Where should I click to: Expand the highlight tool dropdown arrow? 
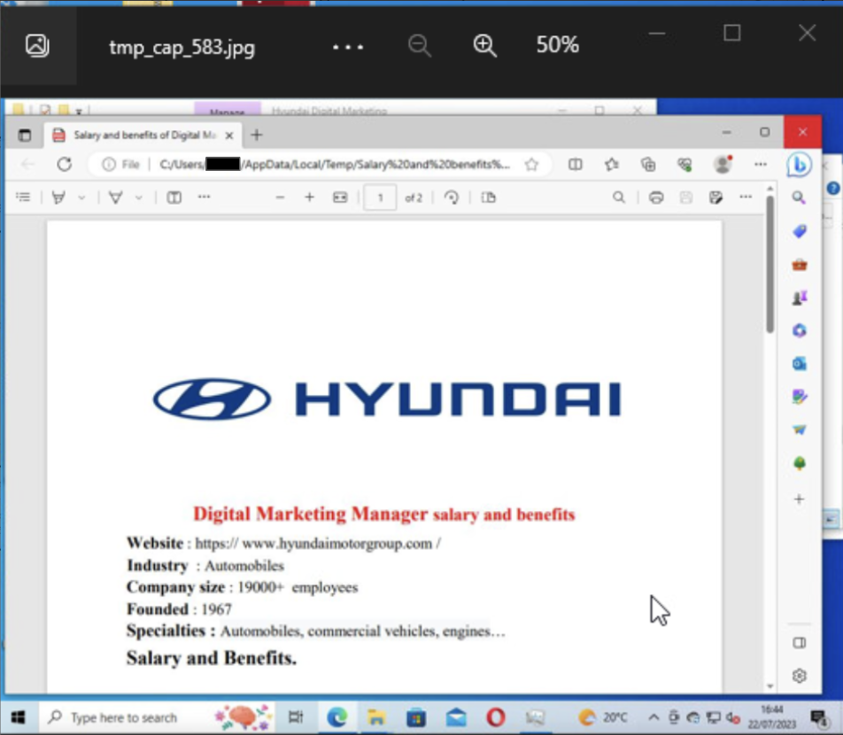pyautogui.click(x=81, y=197)
